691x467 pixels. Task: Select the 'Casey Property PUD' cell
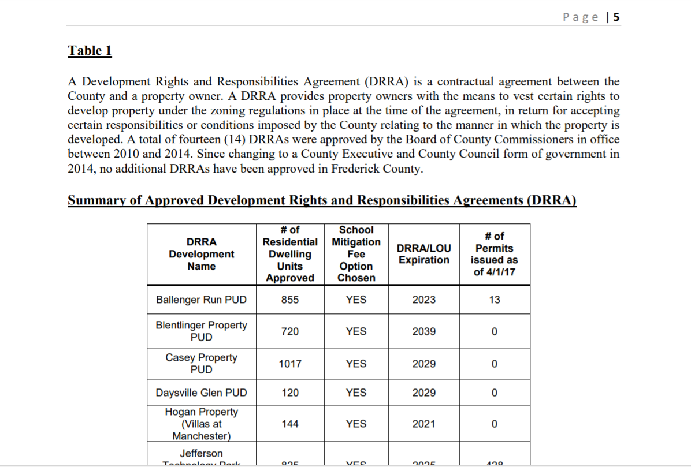(x=201, y=363)
